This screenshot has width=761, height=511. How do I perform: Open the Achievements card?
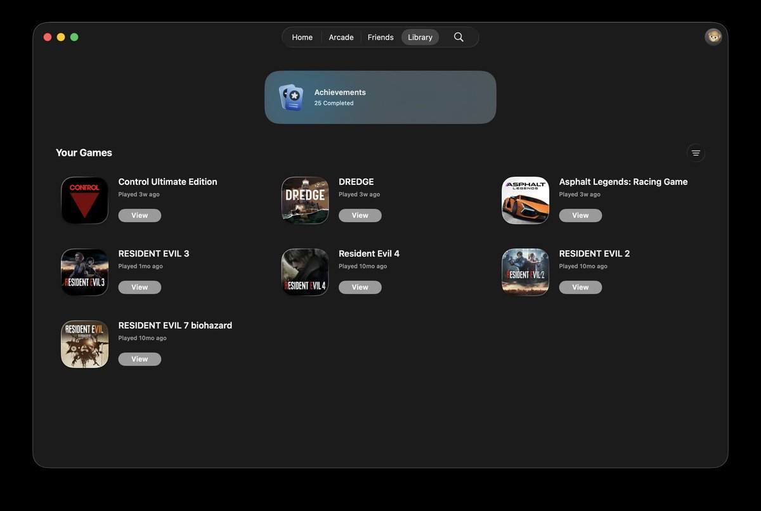point(380,97)
